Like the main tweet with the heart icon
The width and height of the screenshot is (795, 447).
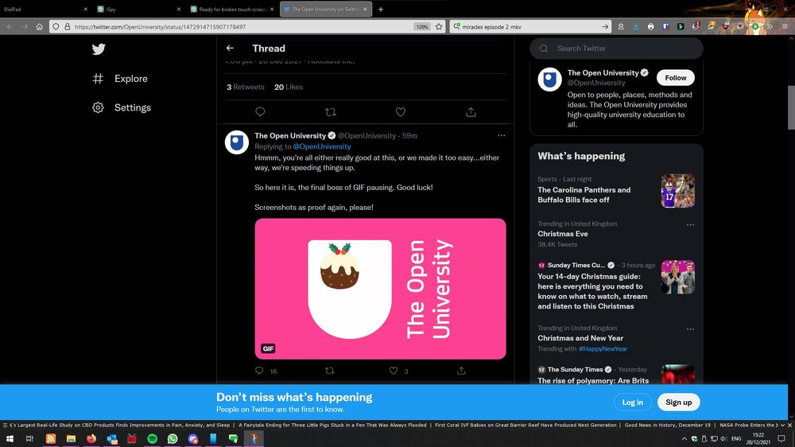pyautogui.click(x=401, y=112)
